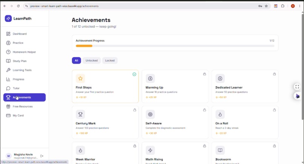The image size is (304, 164).
Task: Click the vertical page scrollbar
Action: pyautogui.click(x=302, y=67)
